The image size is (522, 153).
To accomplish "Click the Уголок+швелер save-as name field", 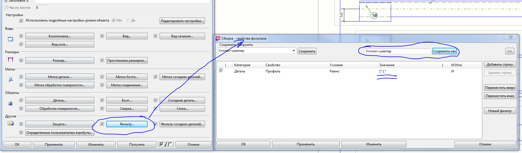I will (x=398, y=51).
